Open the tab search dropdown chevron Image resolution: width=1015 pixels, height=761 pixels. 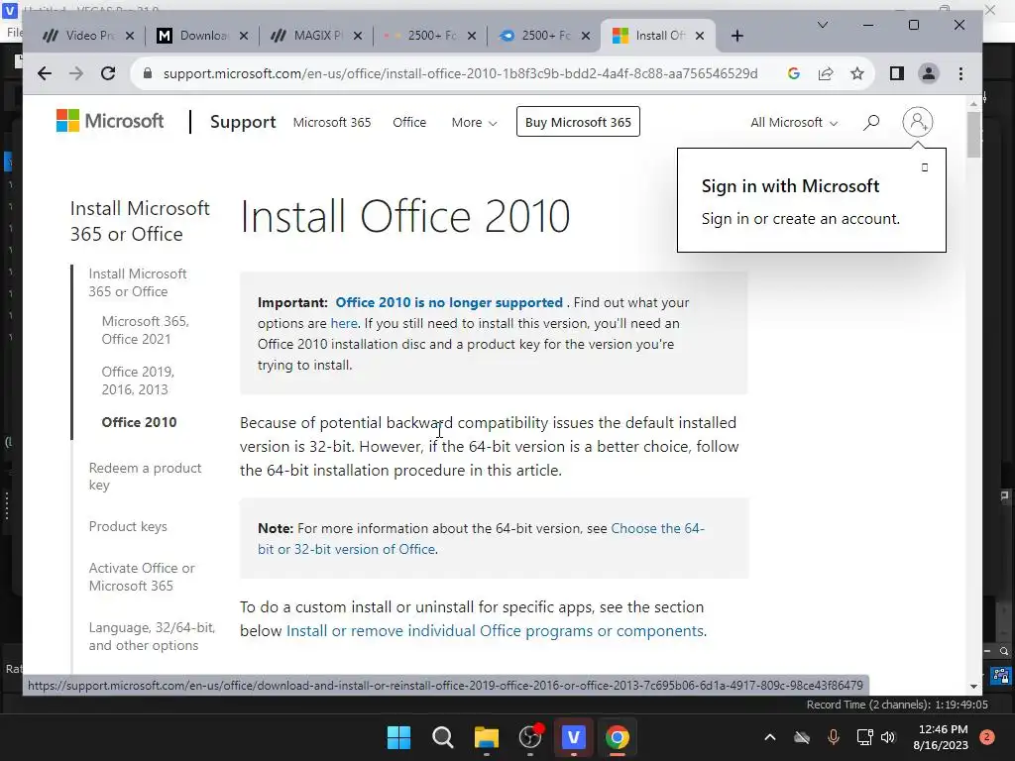822,25
